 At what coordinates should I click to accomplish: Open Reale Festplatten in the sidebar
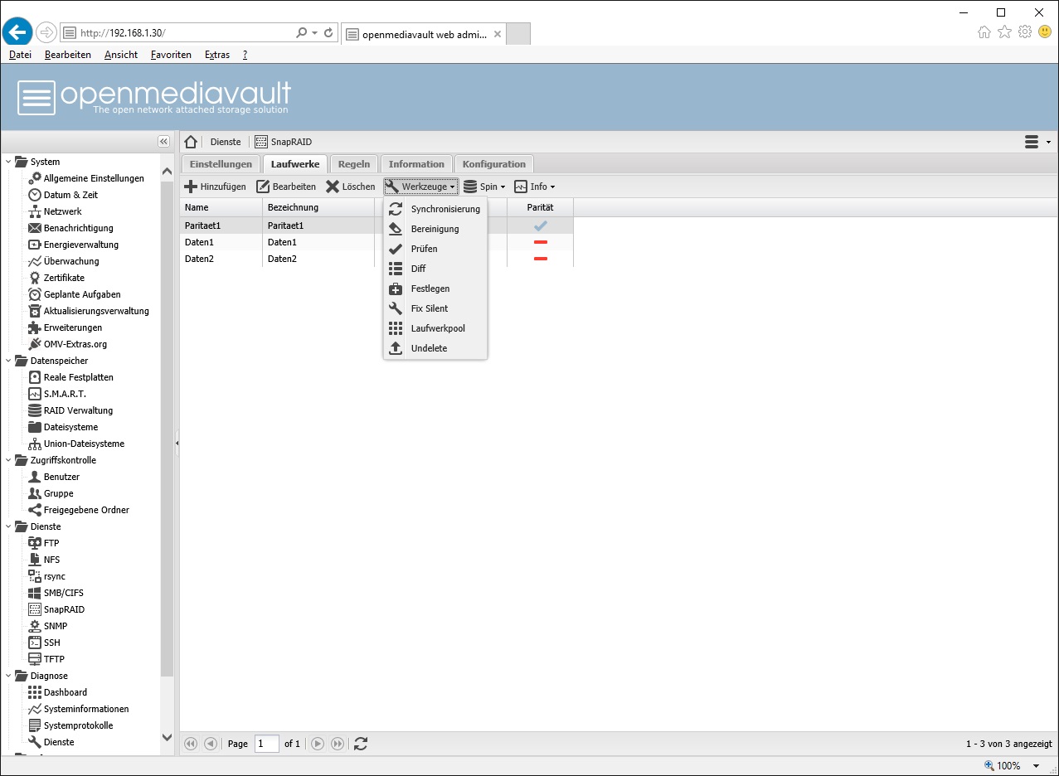pos(78,377)
